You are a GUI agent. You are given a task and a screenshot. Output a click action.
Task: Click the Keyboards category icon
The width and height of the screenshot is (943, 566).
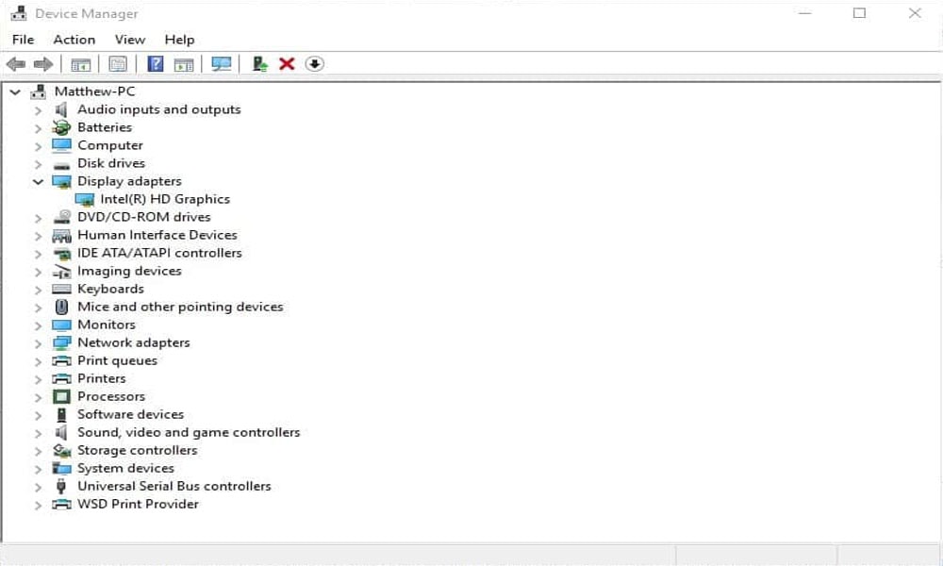point(61,290)
